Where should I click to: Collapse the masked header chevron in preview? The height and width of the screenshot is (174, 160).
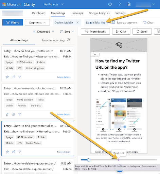tap(95, 55)
